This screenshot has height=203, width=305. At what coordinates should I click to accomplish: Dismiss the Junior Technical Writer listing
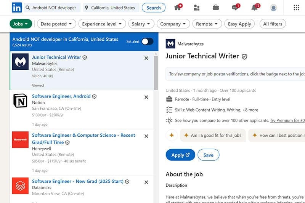pyautogui.click(x=146, y=58)
